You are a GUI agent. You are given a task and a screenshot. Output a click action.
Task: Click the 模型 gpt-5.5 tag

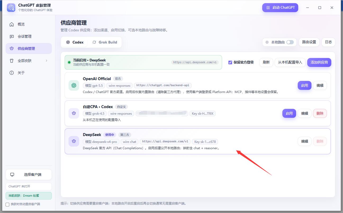pos(94,85)
